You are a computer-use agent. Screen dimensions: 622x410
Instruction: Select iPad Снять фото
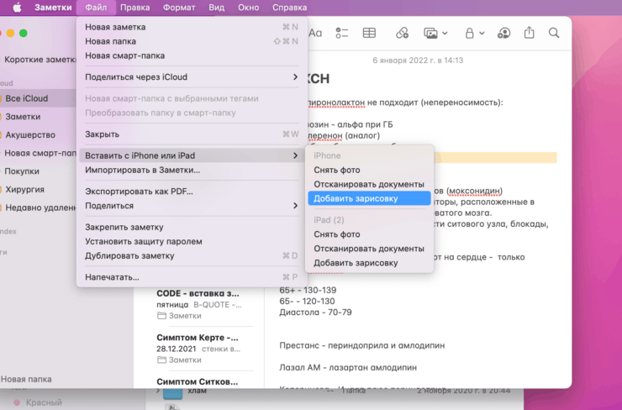[369, 234]
